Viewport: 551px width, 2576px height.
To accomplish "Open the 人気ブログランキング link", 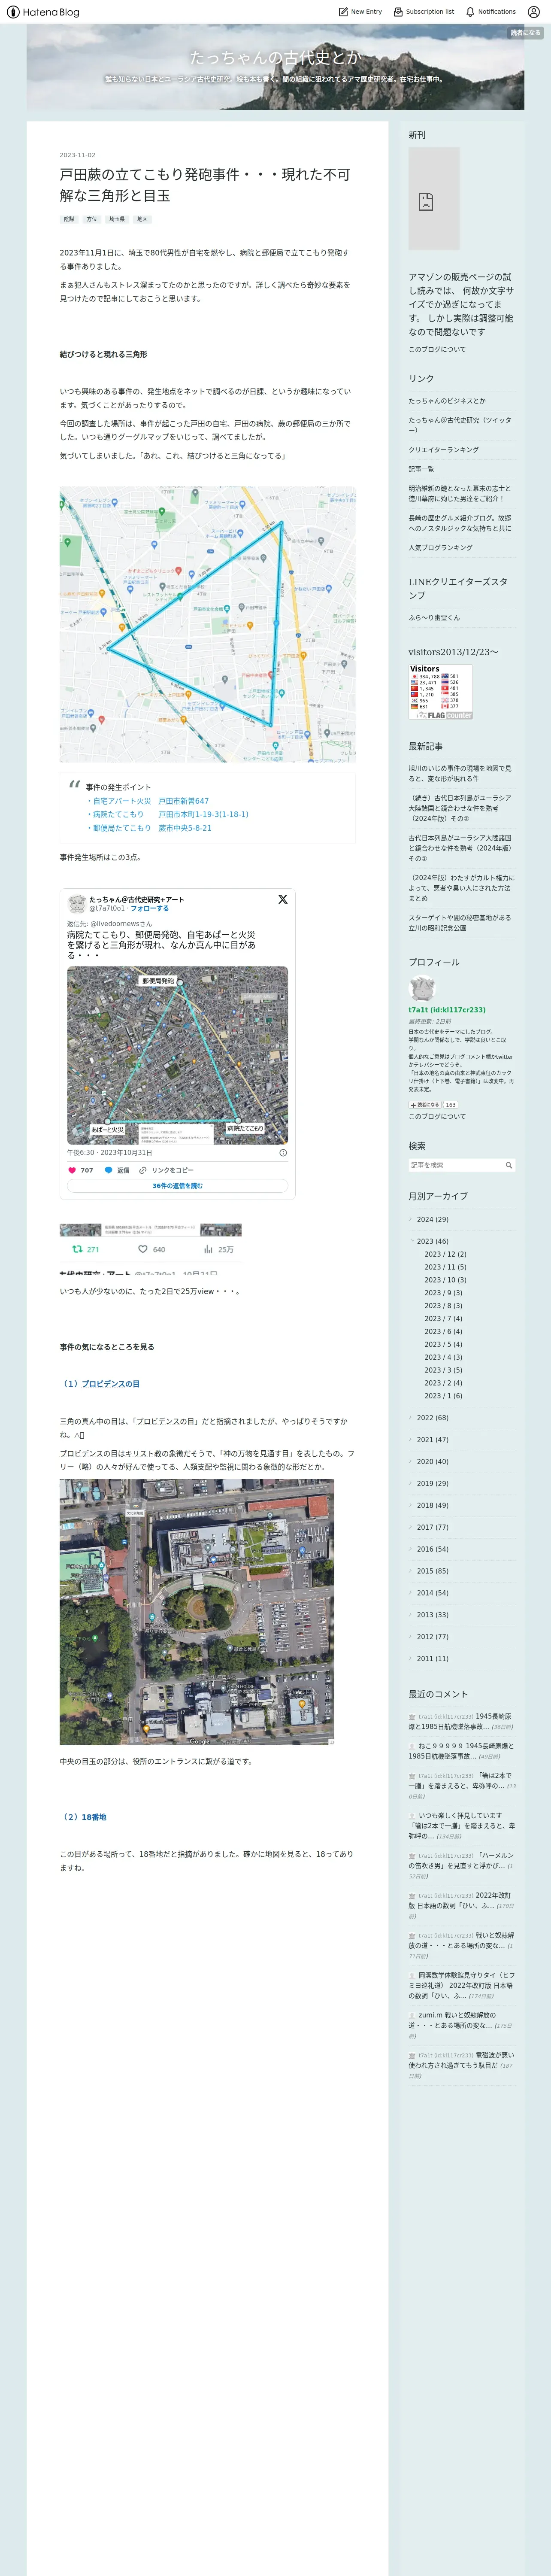I will tap(440, 548).
